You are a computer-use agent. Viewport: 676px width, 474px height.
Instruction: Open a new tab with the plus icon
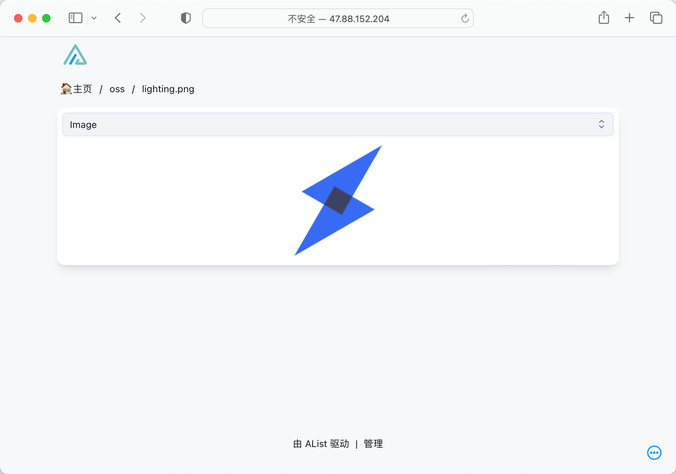[x=629, y=18]
